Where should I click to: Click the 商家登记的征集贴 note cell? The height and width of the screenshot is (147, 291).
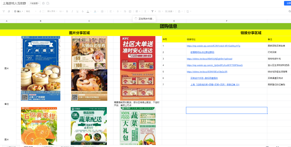click(279, 85)
